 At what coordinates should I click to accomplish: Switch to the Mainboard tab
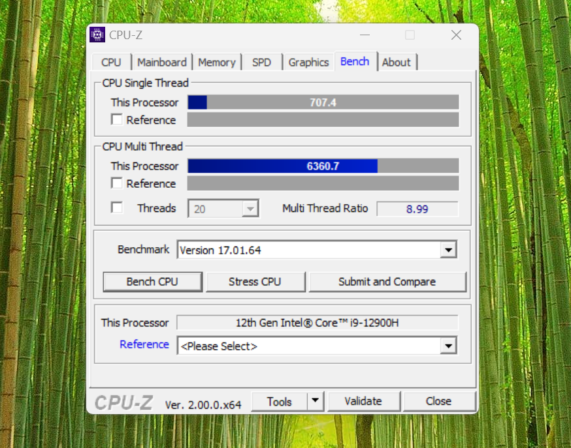pos(161,62)
